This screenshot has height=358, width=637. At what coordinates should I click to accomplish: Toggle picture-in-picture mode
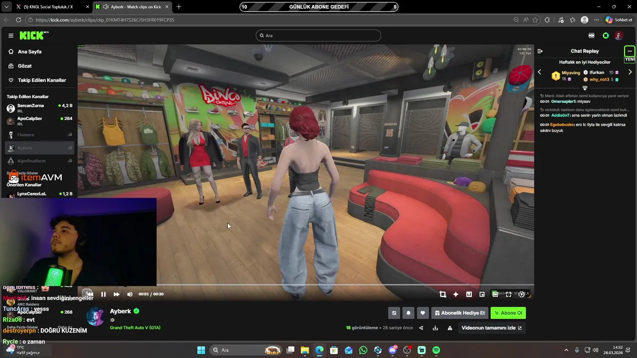pos(482,294)
